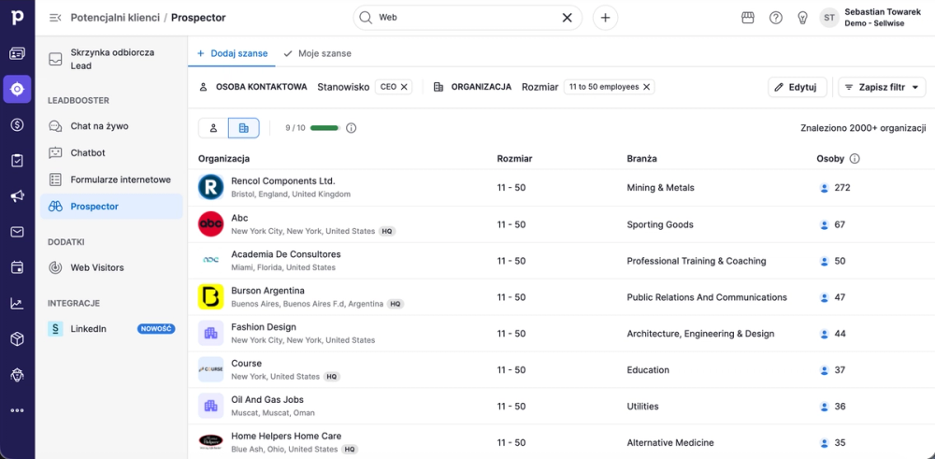Select Prospector in the sidebar
The image size is (935, 459).
[x=111, y=207]
